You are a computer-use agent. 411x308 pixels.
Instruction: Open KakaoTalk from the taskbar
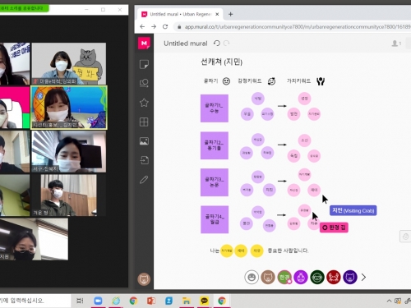pos(204,301)
